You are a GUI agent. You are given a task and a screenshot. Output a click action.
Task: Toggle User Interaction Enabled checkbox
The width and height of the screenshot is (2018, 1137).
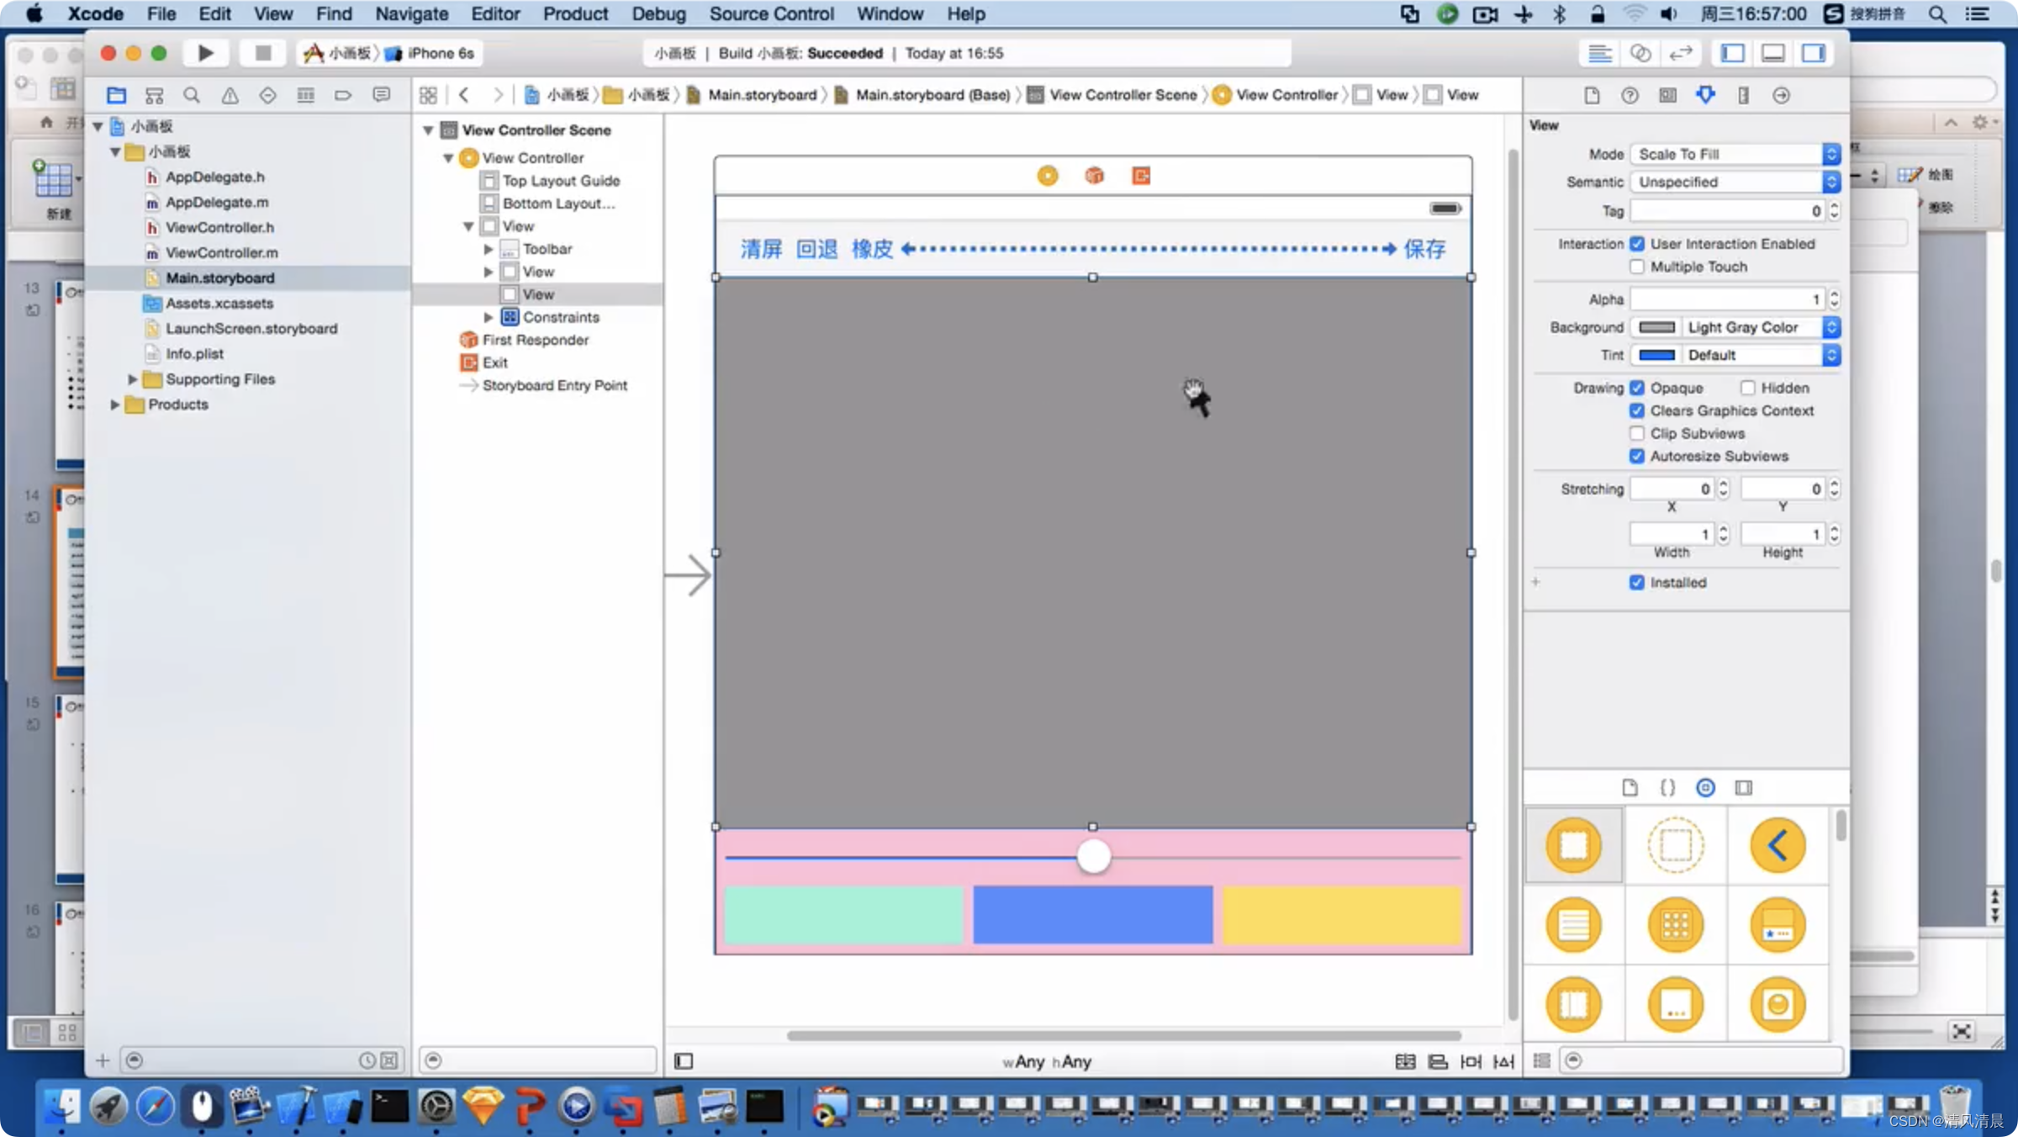click(1638, 243)
